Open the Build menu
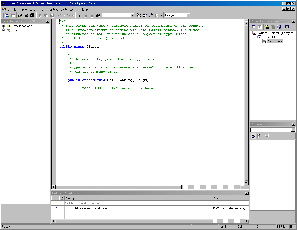 click(x=44, y=9)
